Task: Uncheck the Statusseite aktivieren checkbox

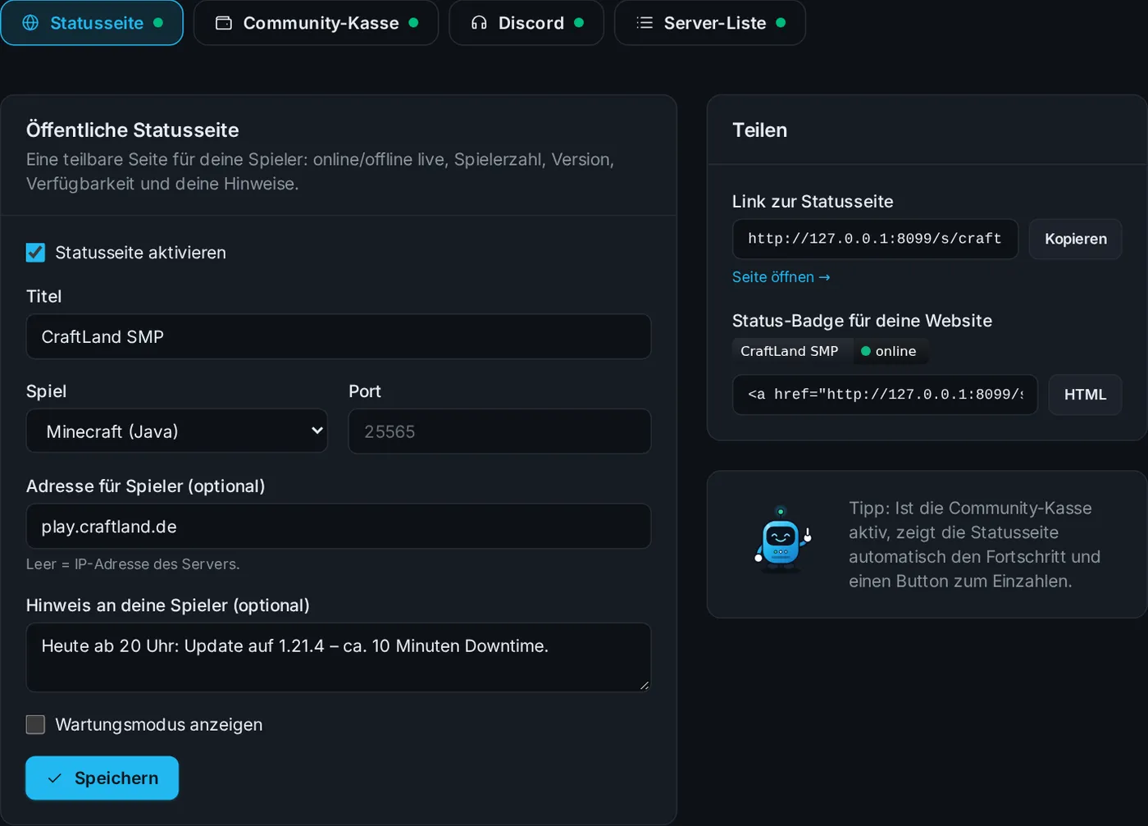Action: (x=35, y=253)
